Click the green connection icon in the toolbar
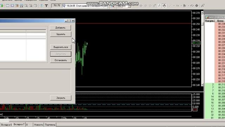The height and width of the screenshot is (127, 225). (1, 6)
